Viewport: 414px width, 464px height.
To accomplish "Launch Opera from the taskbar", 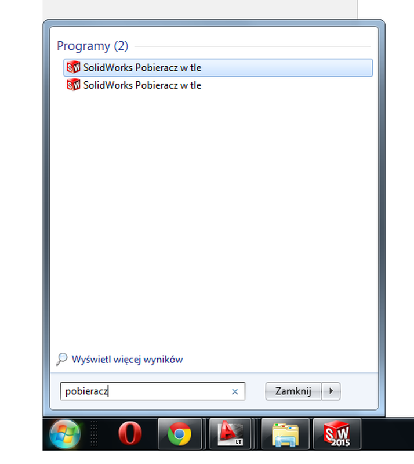I will [x=130, y=434].
